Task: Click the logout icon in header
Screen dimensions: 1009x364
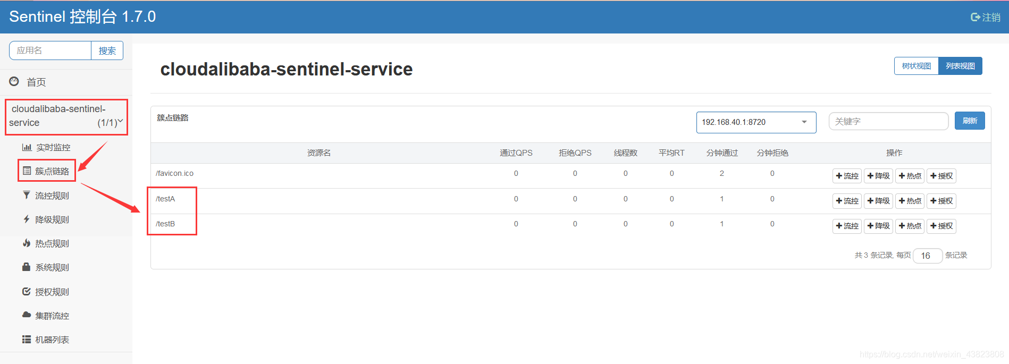Action: 975,17
